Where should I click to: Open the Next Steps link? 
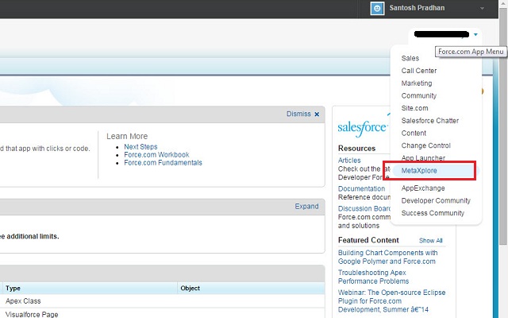(x=140, y=146)
